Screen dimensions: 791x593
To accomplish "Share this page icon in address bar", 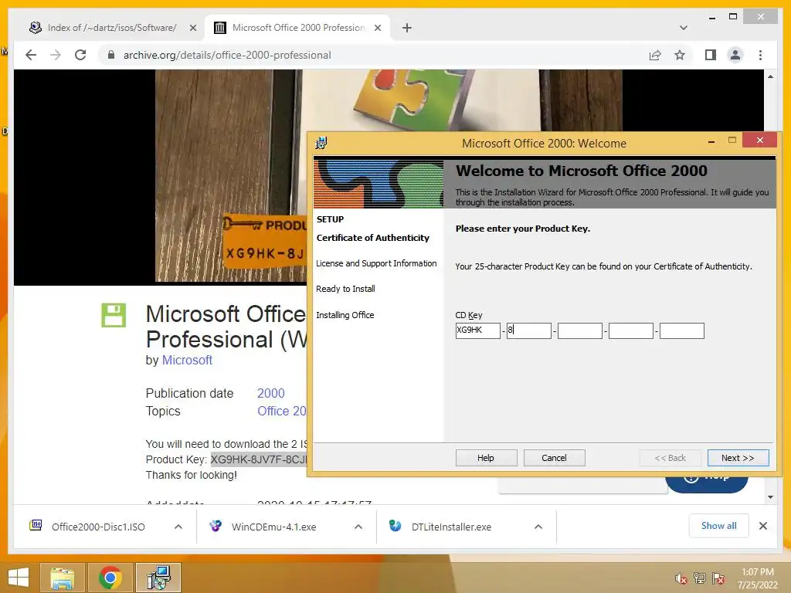I will pos(655,55).
